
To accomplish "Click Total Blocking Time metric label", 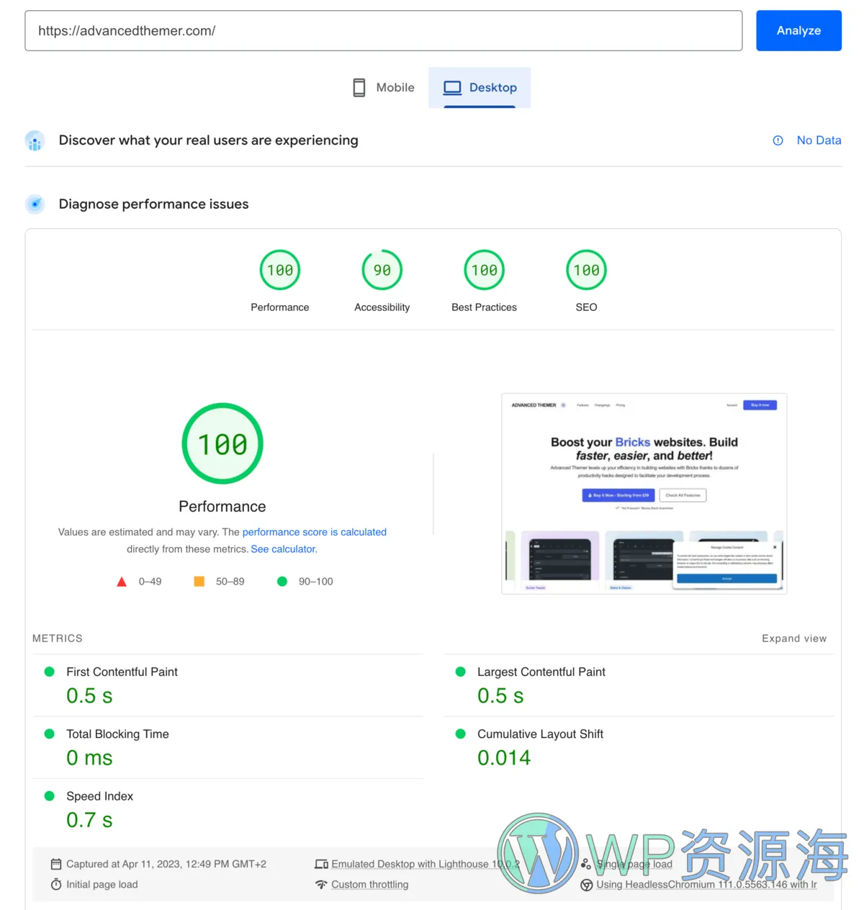I will click(117, 734).
